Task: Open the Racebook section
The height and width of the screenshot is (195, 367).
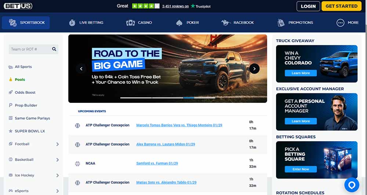Action: point(237,23)
